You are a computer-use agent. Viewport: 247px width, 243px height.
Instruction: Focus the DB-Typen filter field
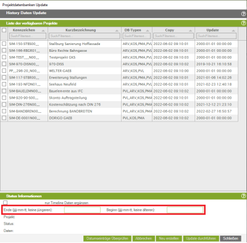[x=136, y=36]
